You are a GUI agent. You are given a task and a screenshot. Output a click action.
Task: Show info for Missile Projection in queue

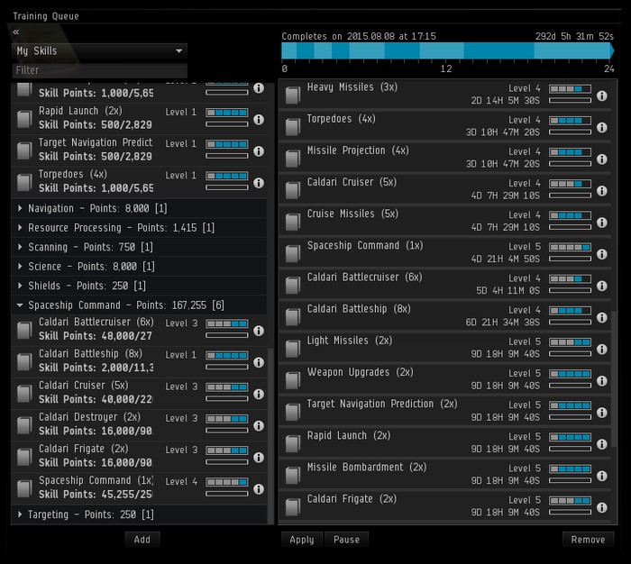[601, 159]
